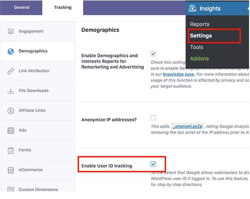Click the Ads layout icon
Image resolution: width=250 pixels, height=199 pixels.
tap(11, 130)
